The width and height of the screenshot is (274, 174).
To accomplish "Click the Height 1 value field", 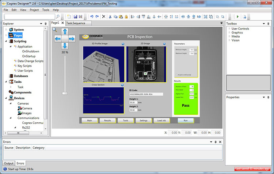I will (134, 103).
